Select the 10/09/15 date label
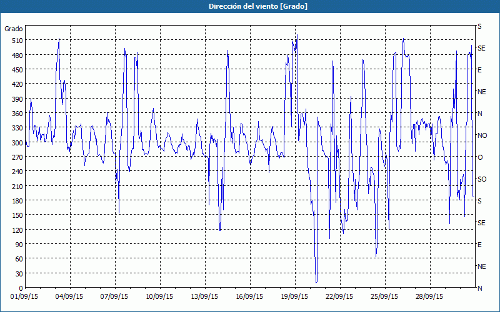The image size is (500, 312). click(159, 297)
